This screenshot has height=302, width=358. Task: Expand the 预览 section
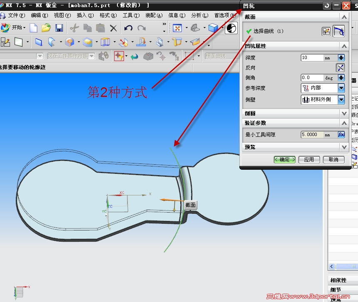click(x=344, y=147)
